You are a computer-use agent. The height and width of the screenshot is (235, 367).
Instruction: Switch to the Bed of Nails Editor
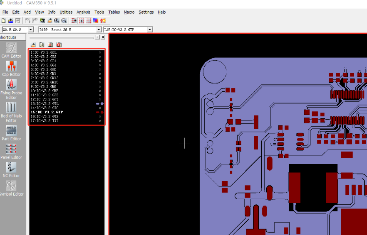point(11,108)
